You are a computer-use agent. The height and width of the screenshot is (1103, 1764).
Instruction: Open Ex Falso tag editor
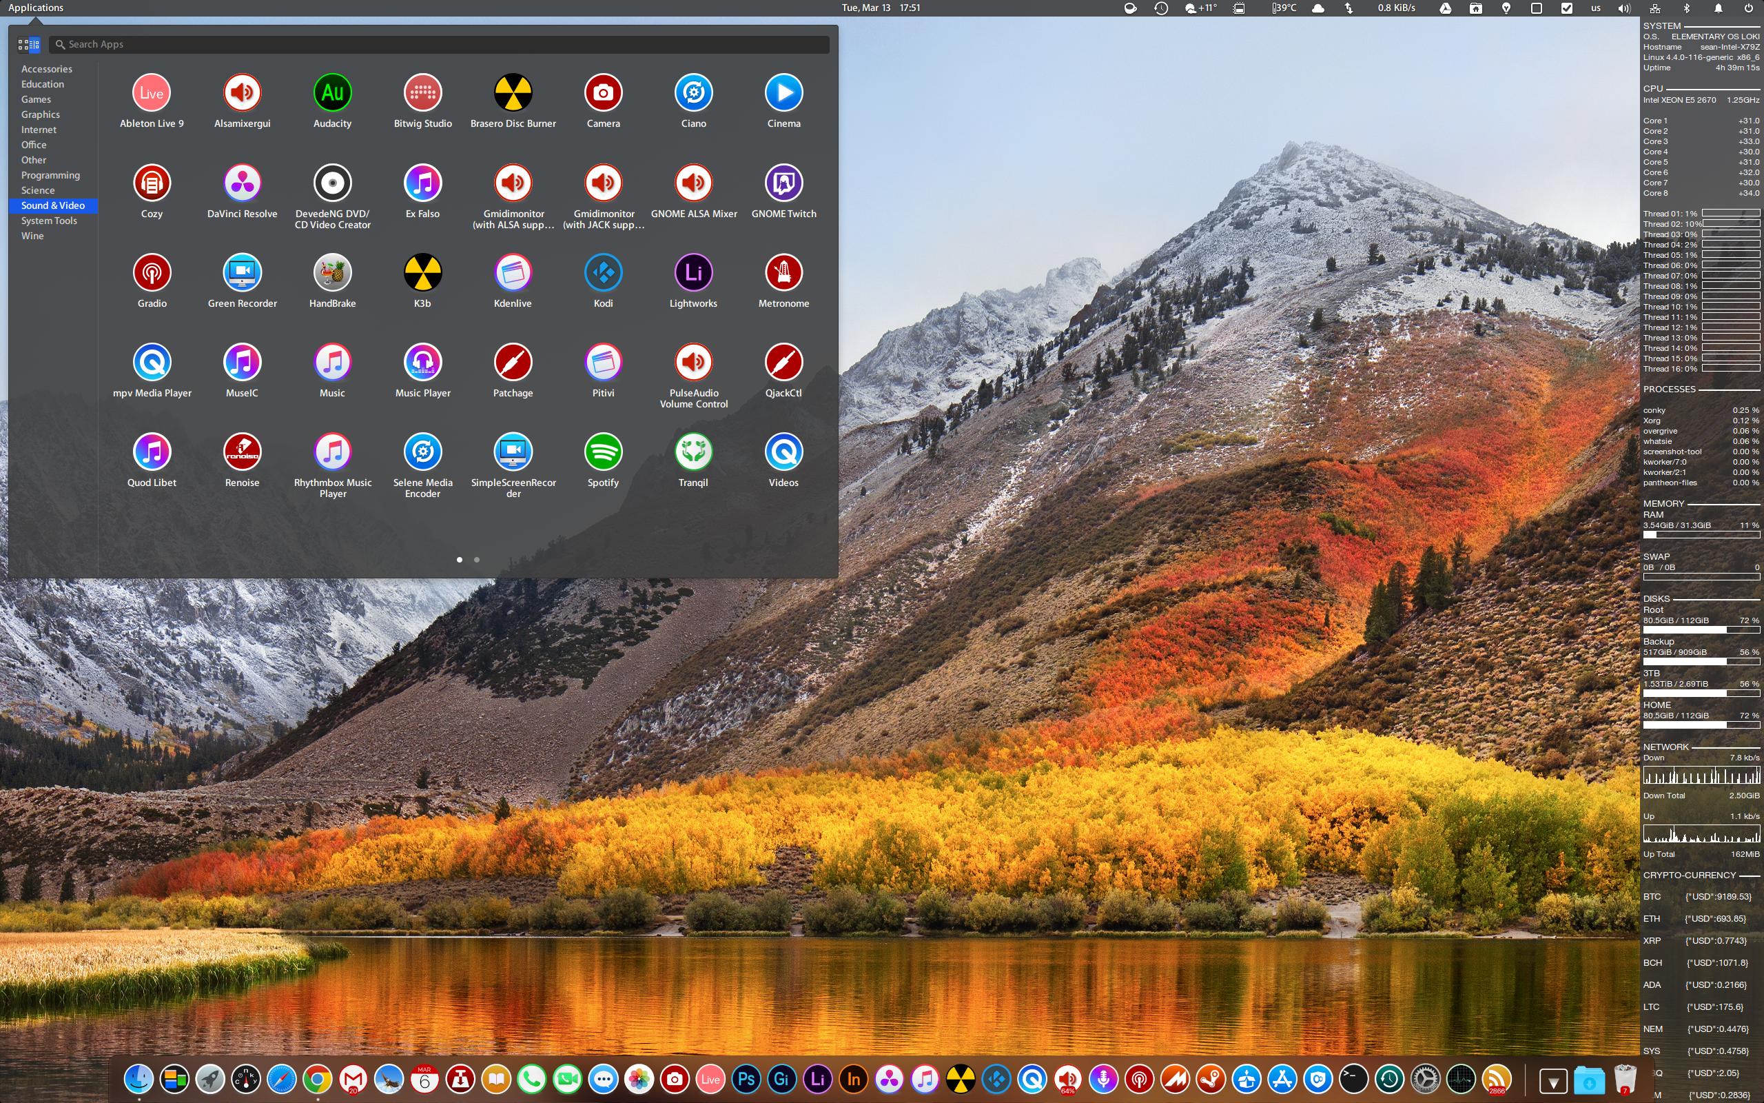423,191
